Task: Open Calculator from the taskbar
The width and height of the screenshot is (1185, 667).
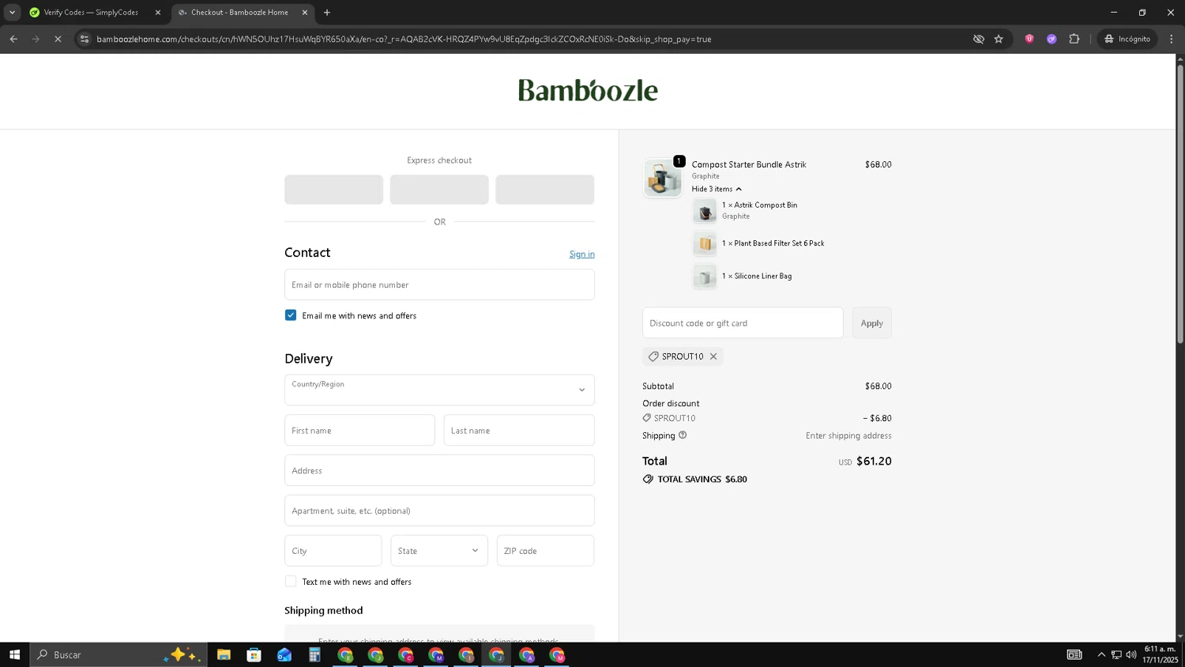Action: click(314, 654)
